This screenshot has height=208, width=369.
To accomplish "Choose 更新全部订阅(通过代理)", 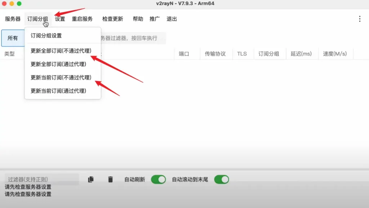I will 58,64.
